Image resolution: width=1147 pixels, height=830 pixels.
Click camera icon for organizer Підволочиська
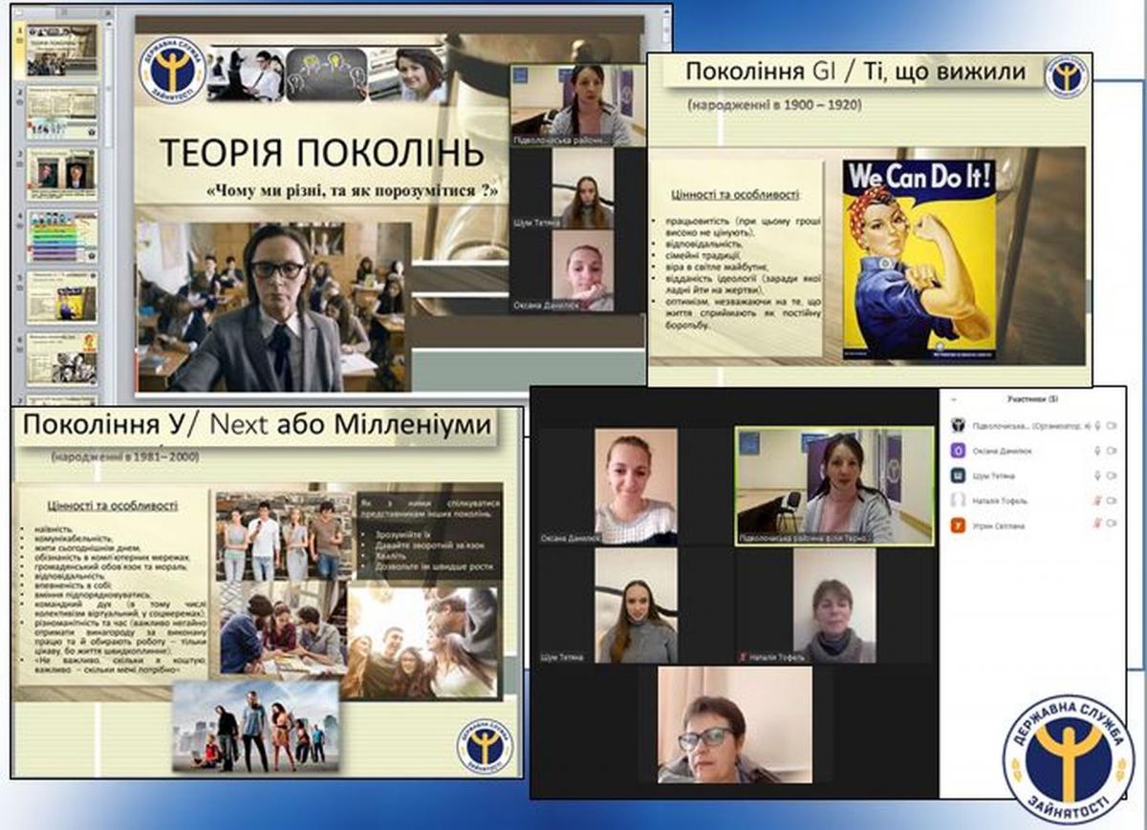1112,426
